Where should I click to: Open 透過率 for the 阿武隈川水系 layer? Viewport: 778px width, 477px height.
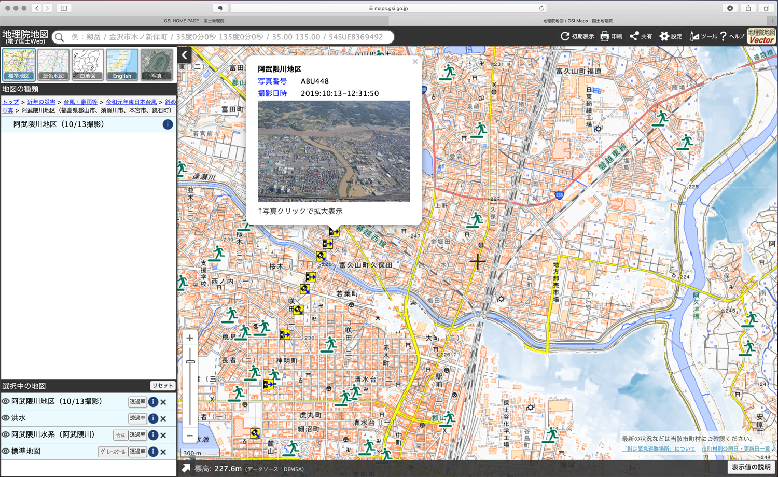point(137,435)
